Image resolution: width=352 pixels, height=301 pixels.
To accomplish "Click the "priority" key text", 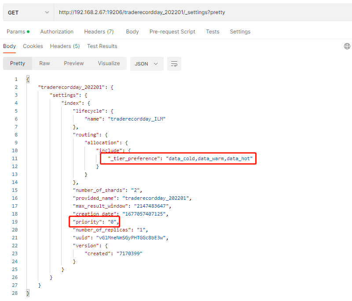I will (x=87, y=222).
